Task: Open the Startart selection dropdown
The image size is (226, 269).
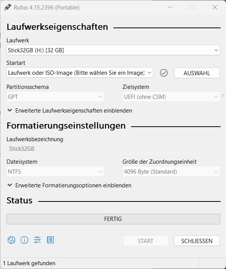Action: pos(80,73)
